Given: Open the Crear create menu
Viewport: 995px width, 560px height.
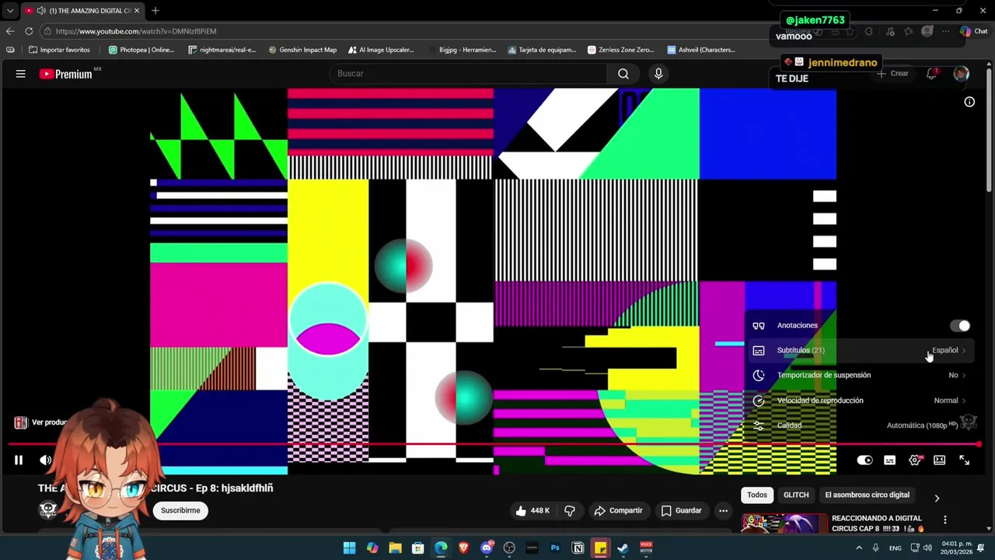Looking at the screenshot, I should tap(893, 73).
